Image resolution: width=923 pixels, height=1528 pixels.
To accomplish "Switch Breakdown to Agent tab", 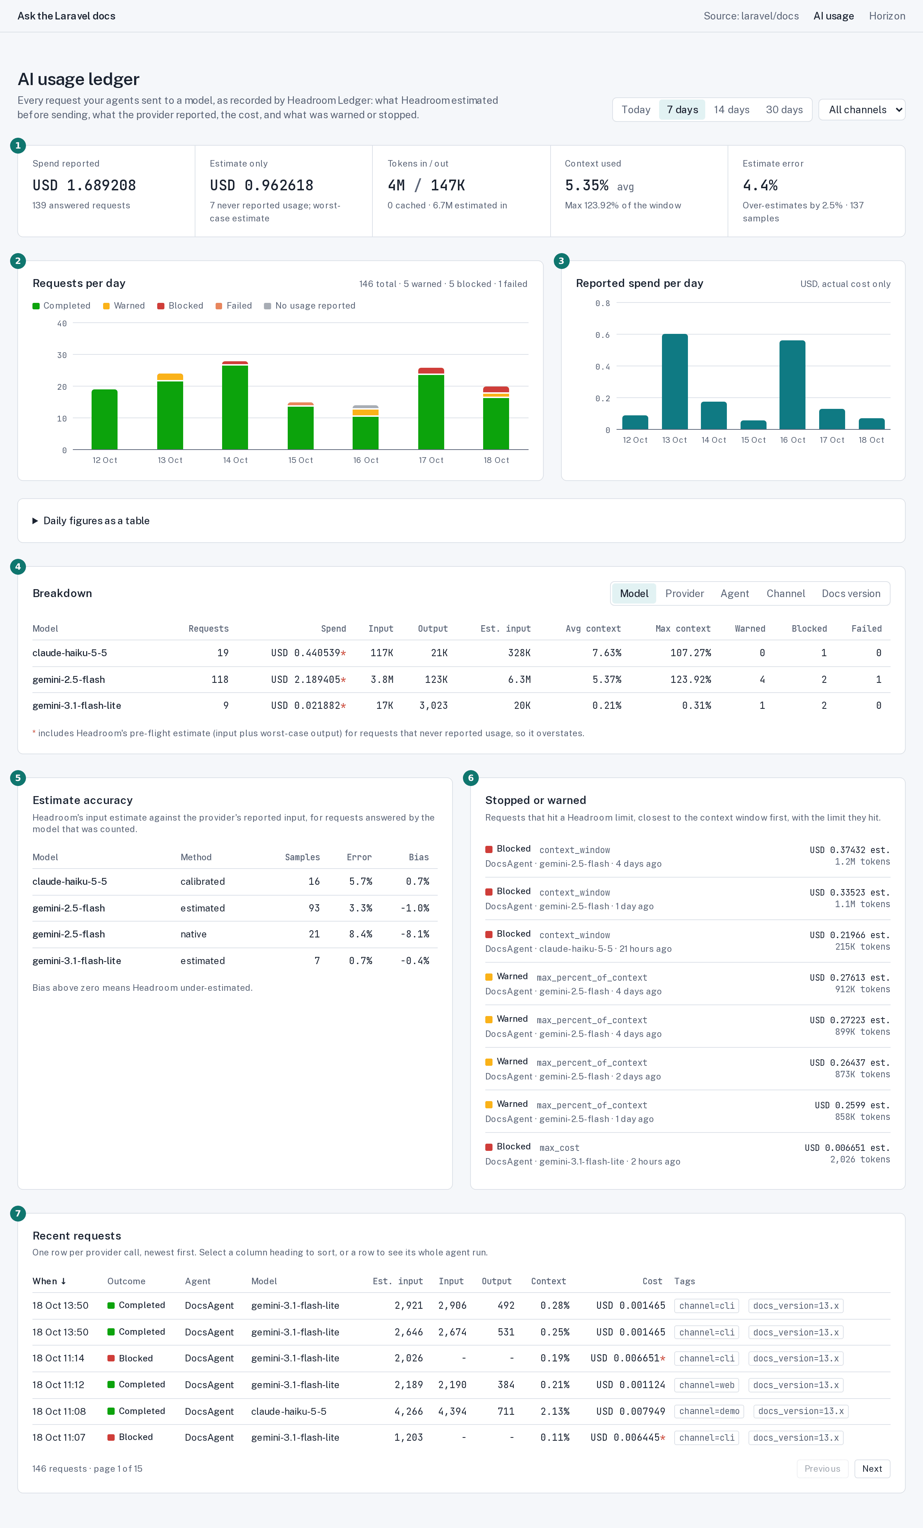I will click(734, 593).
